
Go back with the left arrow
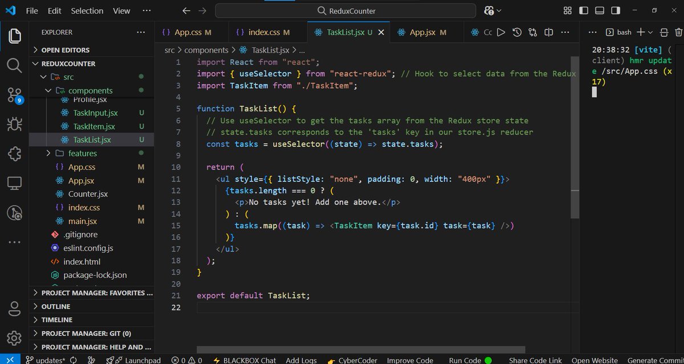coord(186,11)
